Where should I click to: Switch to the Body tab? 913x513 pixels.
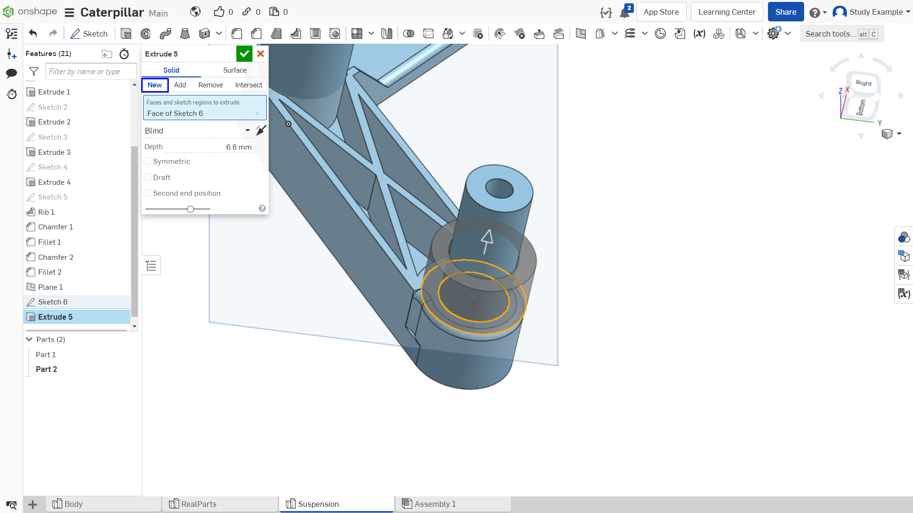click(x=103, y=504)
